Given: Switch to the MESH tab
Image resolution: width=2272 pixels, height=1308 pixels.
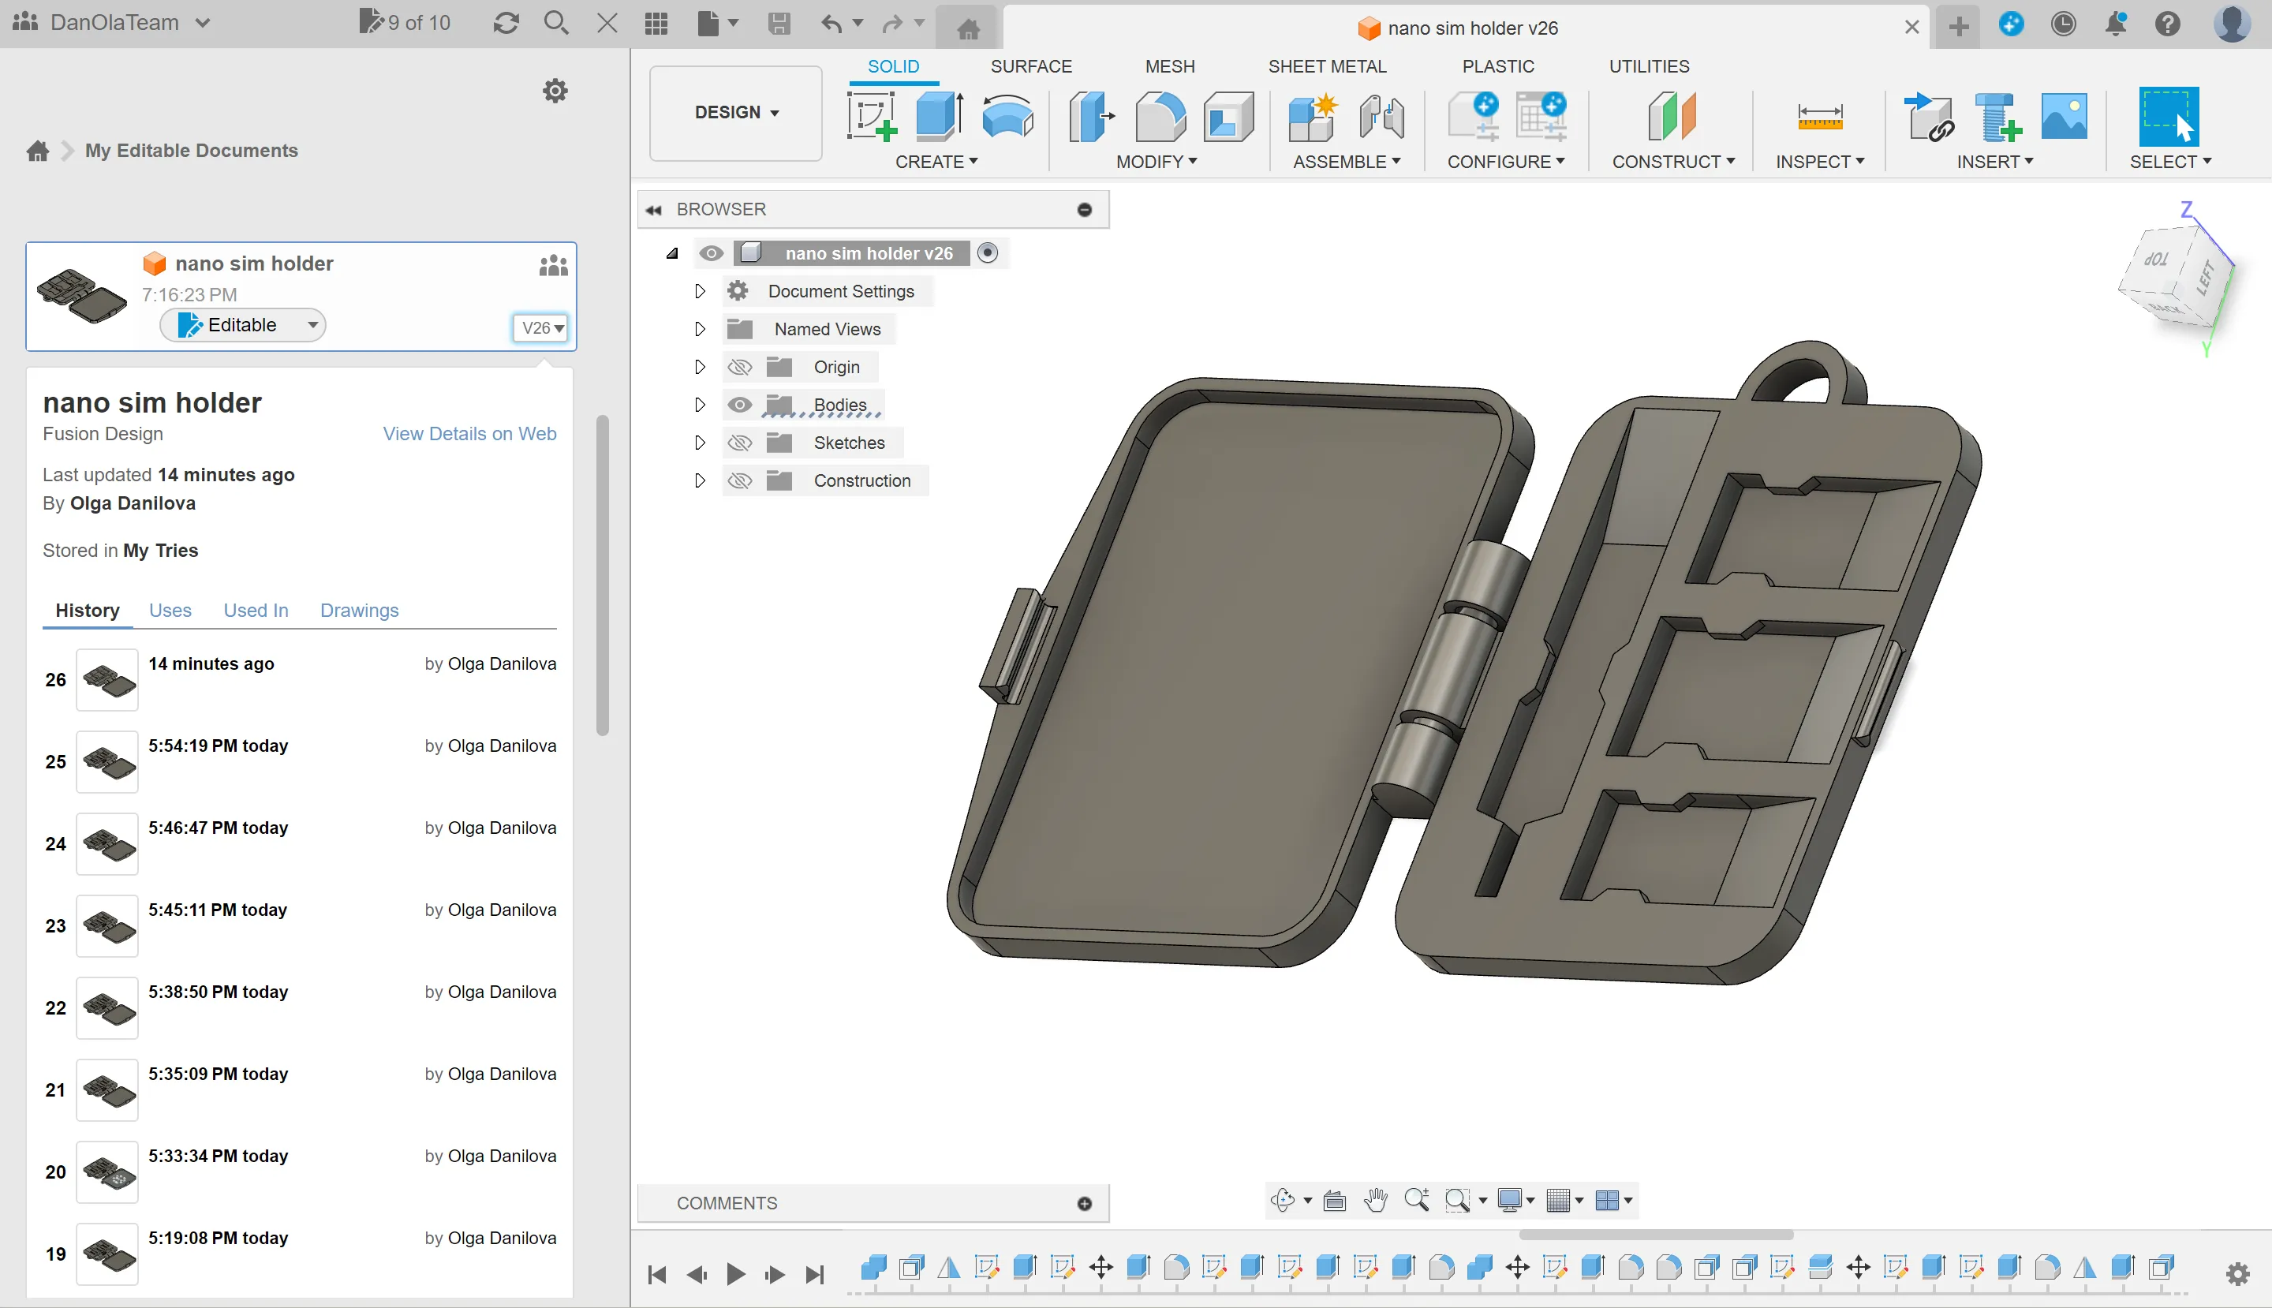Looking at the screenshot, I should click(x=1170, y=66).
